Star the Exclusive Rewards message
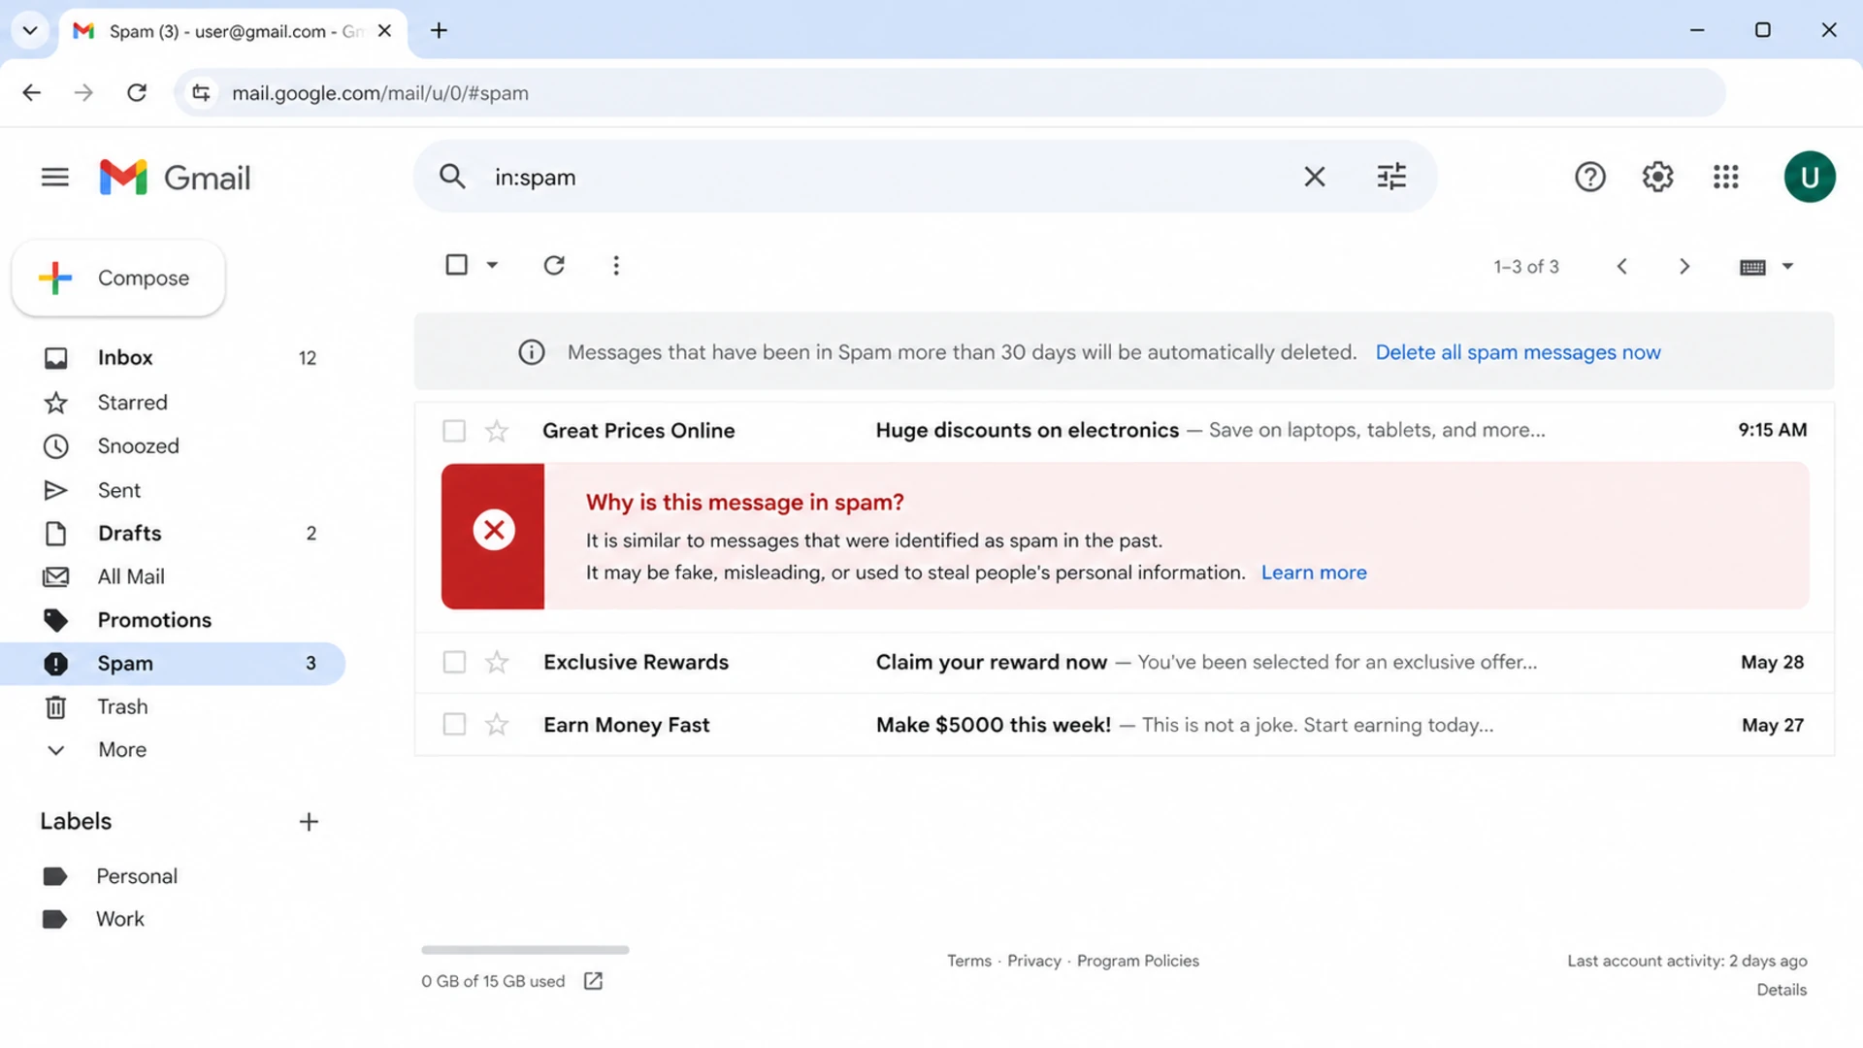 click(497, 663)
